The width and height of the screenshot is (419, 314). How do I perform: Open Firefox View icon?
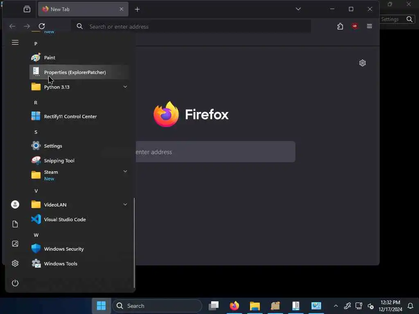point(27,9)
